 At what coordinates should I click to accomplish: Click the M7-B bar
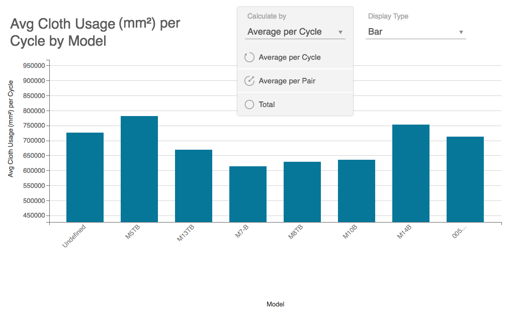pyautogui.click(x=248, y=194)
